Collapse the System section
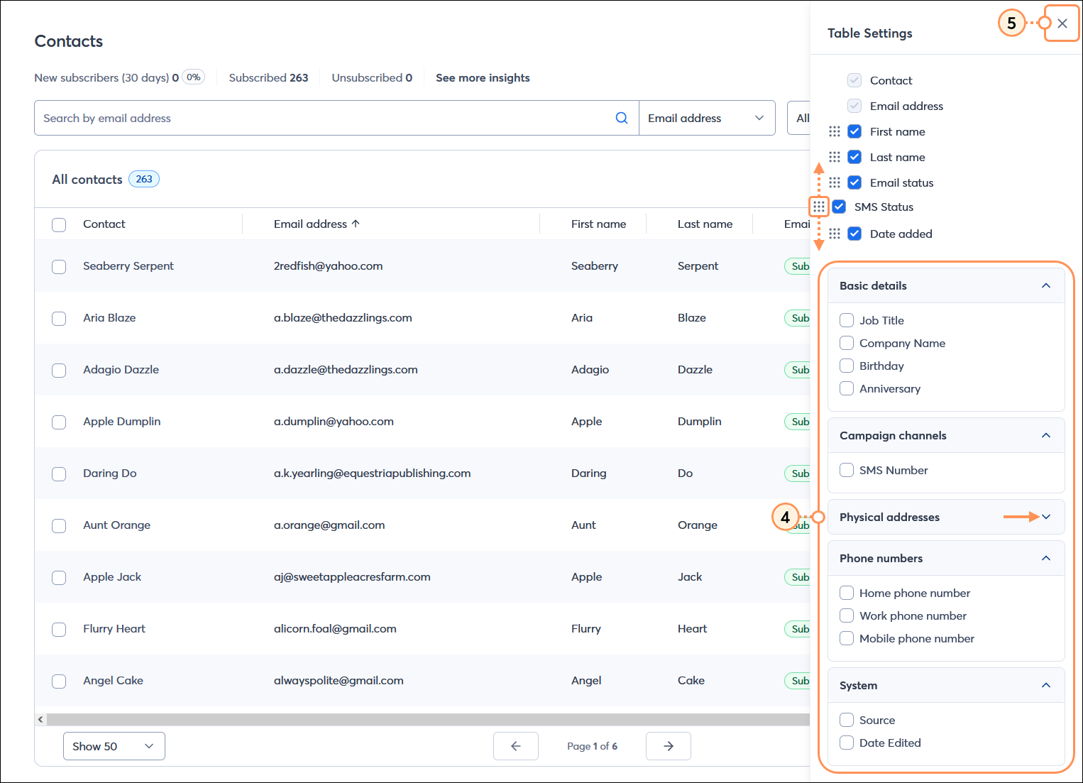The width and height of the screenshot is (1083, 783). click(x=1045, y=685)
